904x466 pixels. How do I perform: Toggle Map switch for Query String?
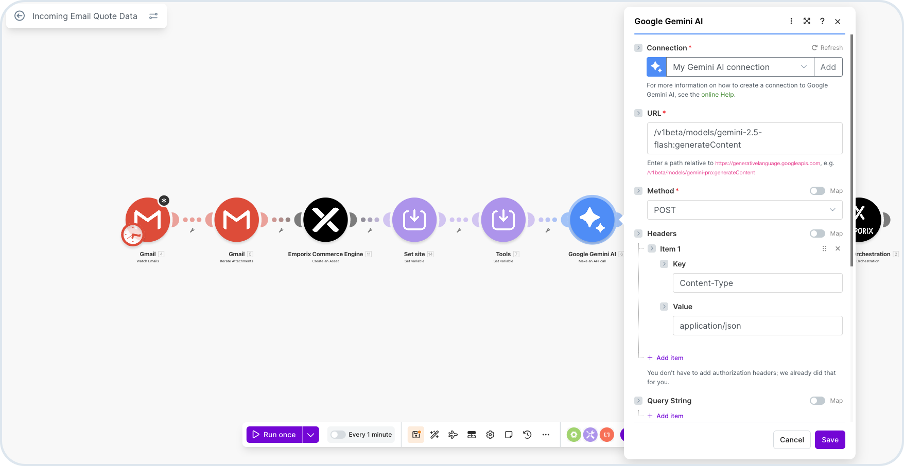click(817, 401)
